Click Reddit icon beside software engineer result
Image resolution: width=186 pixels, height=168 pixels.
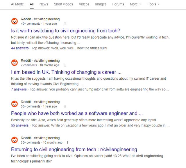point(15,104)
